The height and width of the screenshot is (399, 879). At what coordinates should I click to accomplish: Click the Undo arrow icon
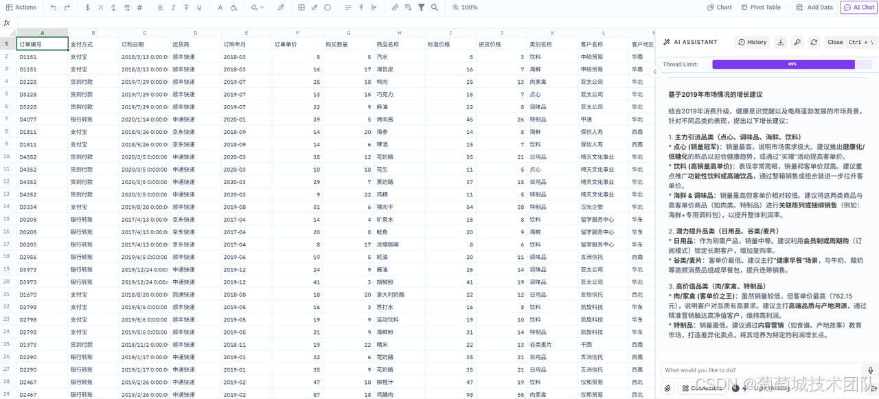pos(54,8)
